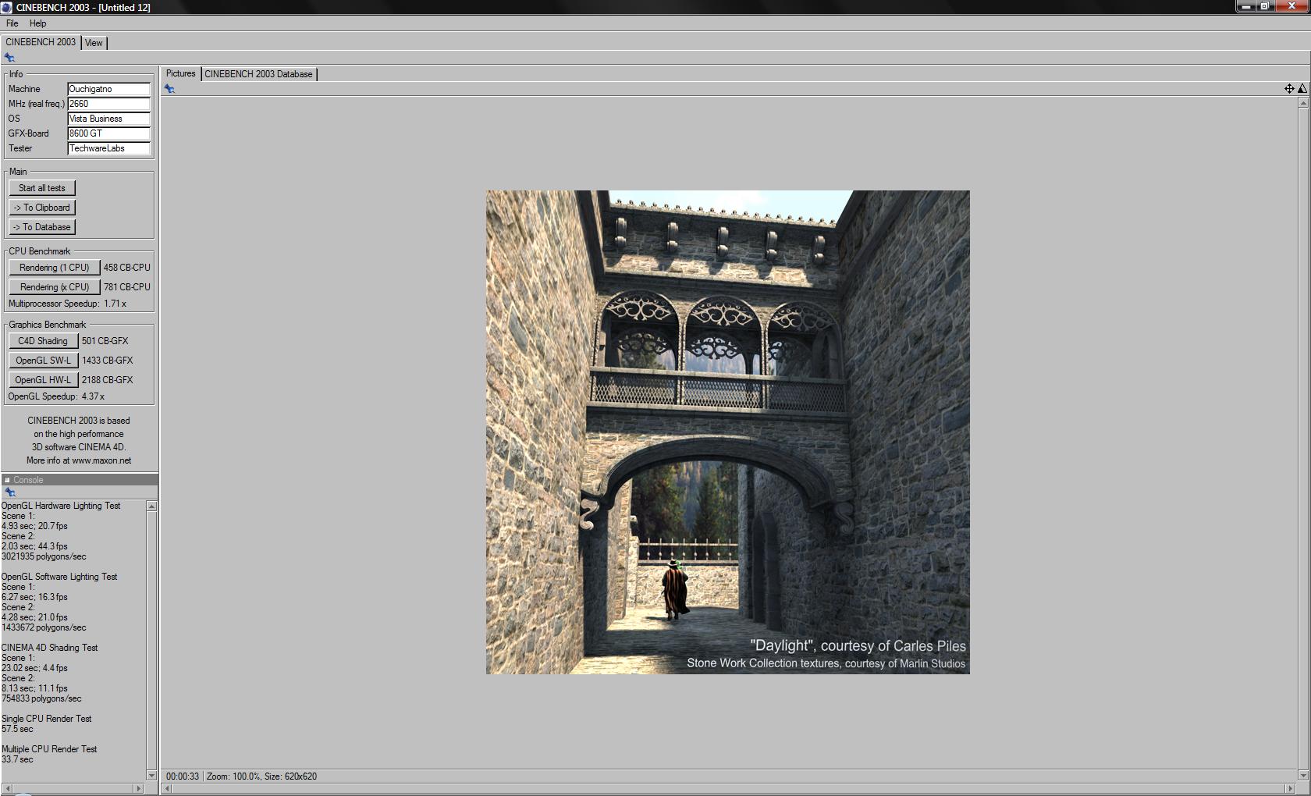Select the Pictures tab
This screenshot has width=1311, height=796.
(180, 73)
